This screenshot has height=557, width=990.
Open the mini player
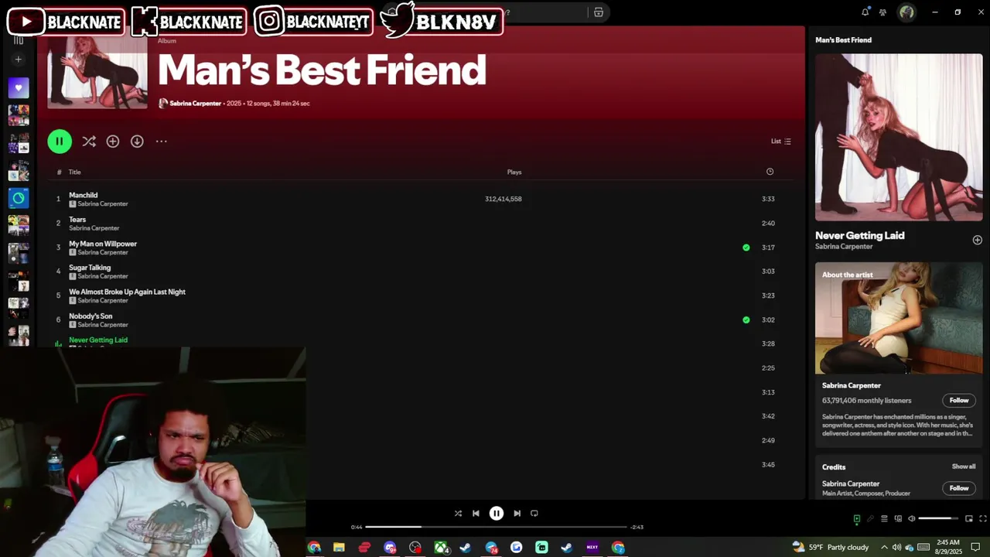click(969, 519)
